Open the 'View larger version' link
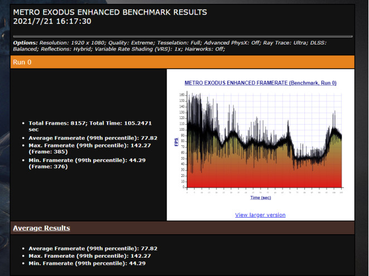The height and width of the screenshot is (276, 369). [260, 215]
